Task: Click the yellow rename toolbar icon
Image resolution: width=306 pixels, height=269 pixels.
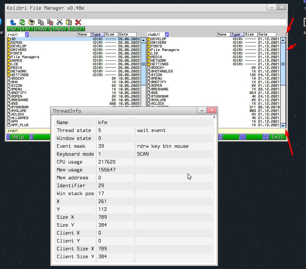Action: coord(32,22)
